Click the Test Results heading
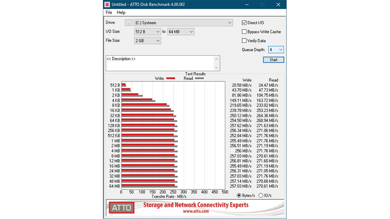This screenshot has width=390, height=219. coord(195,74)
